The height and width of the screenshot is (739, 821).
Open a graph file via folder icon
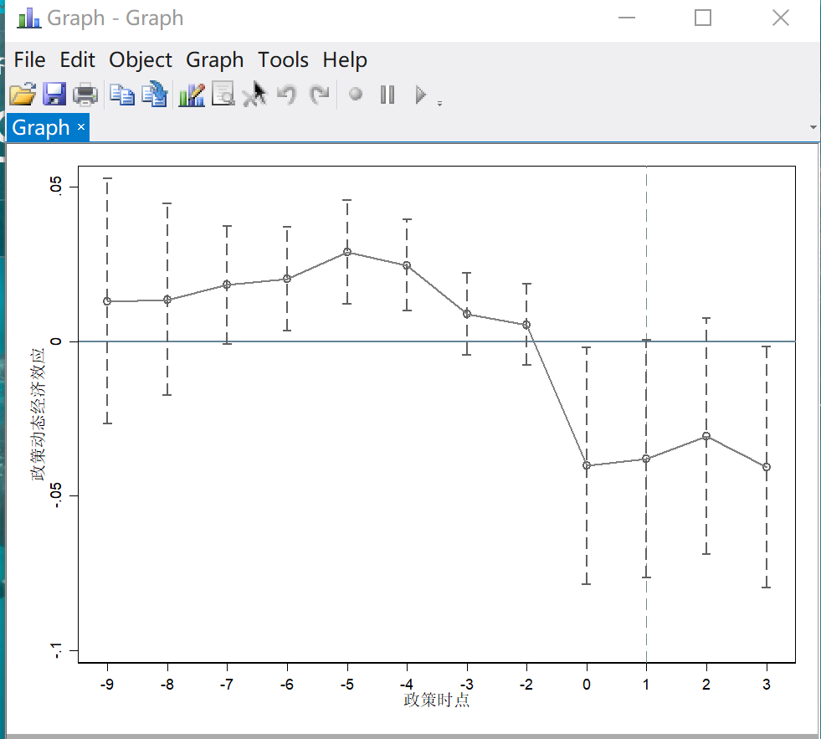[x=23, y=95]
